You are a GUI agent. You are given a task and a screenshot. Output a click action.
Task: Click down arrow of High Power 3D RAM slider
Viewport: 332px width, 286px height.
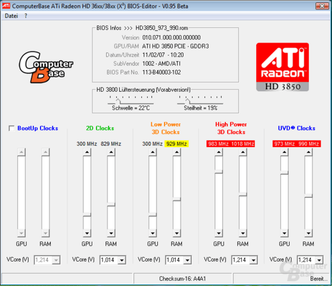click(x=243, y=234)
